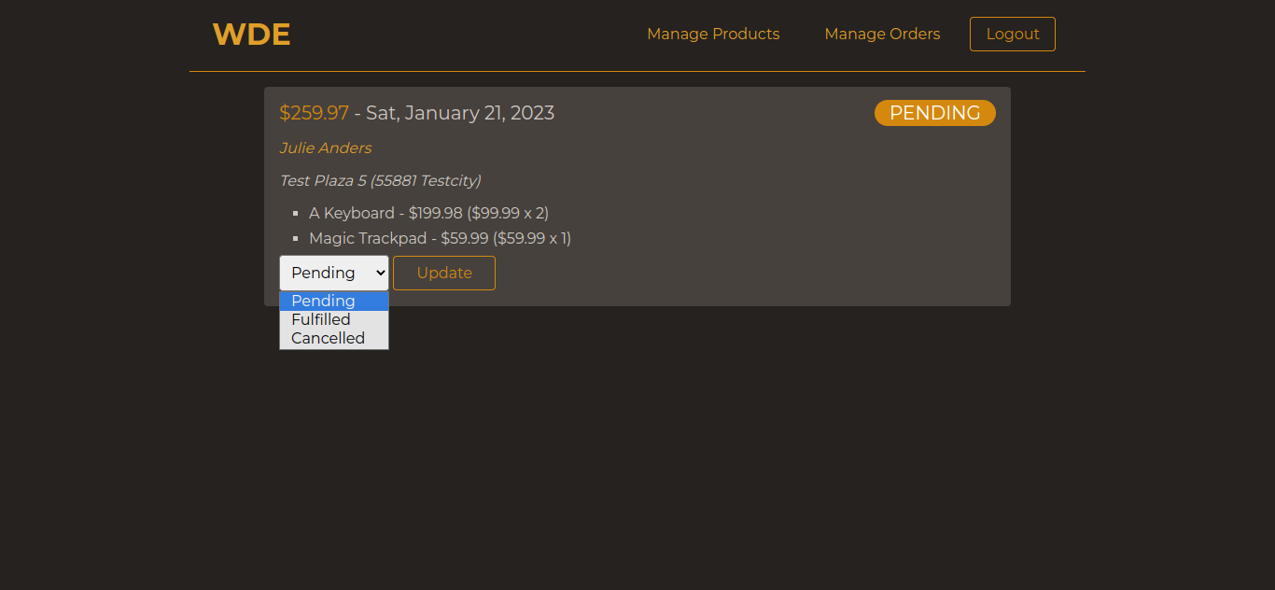Click the A Keyboard line item
This screenshot has width=1275, height=590.
point(428,213)
